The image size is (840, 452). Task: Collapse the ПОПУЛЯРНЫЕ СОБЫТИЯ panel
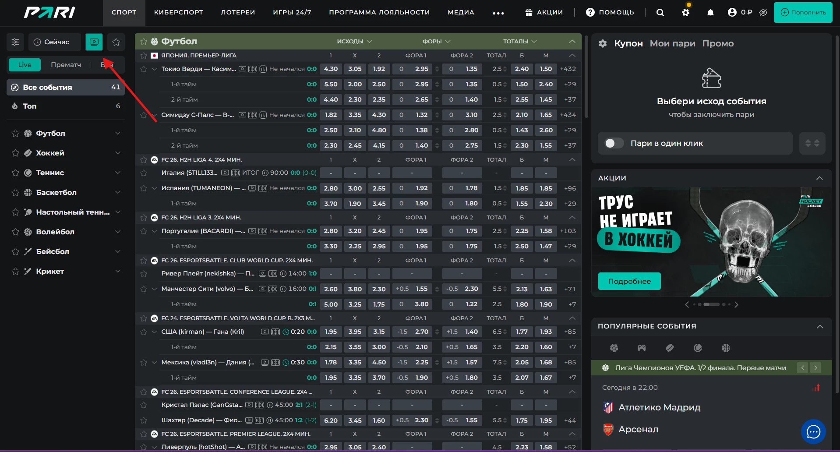pos(820,327)
